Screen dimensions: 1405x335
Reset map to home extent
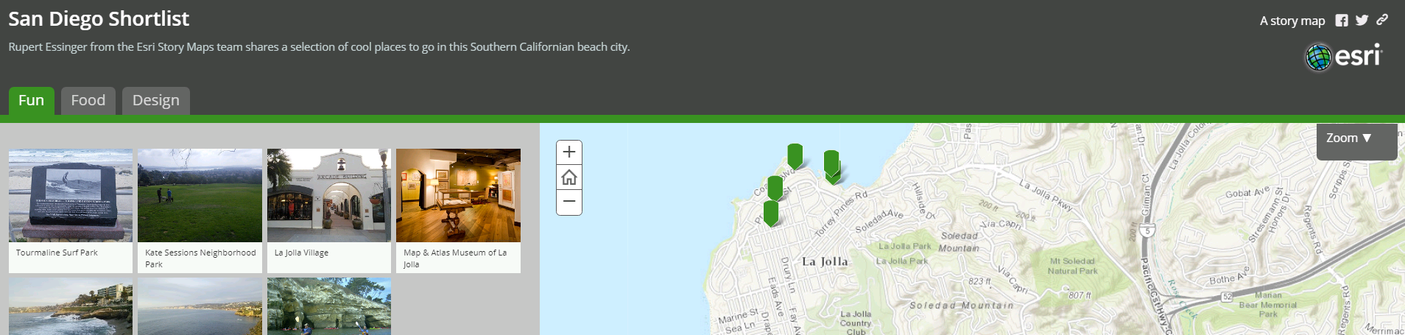pos(569,177)
